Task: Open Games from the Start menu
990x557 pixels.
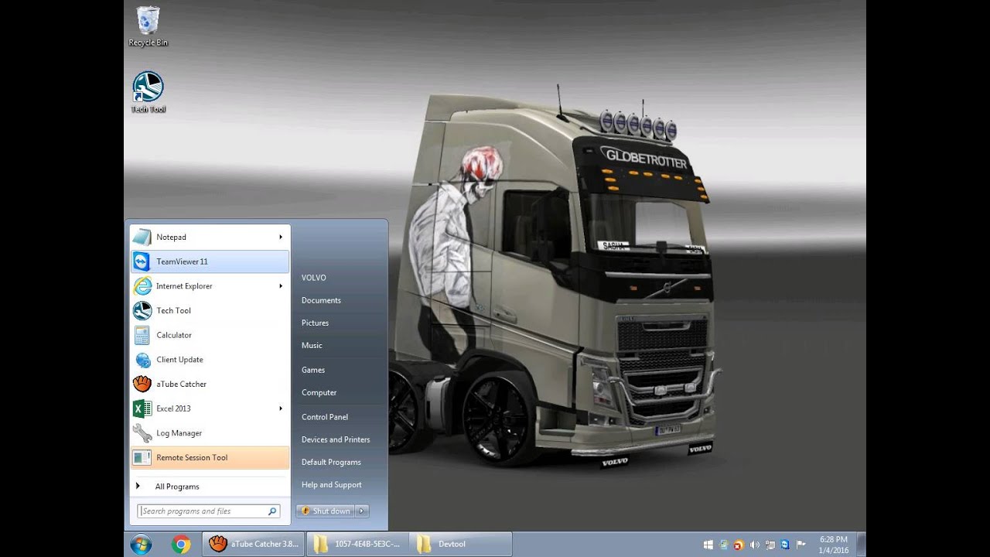Action: pyautogui.click(x=313, y=370)
